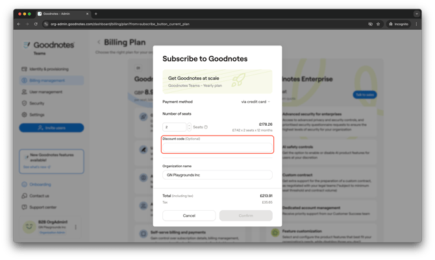
Task: Click the browser back arrow
Action: 19,24
